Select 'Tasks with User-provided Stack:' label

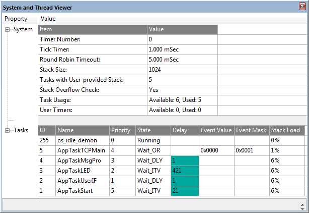point(82,80)
